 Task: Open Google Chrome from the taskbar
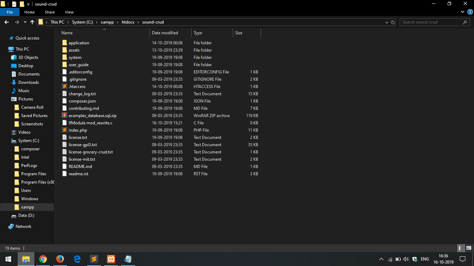[43, 259]
